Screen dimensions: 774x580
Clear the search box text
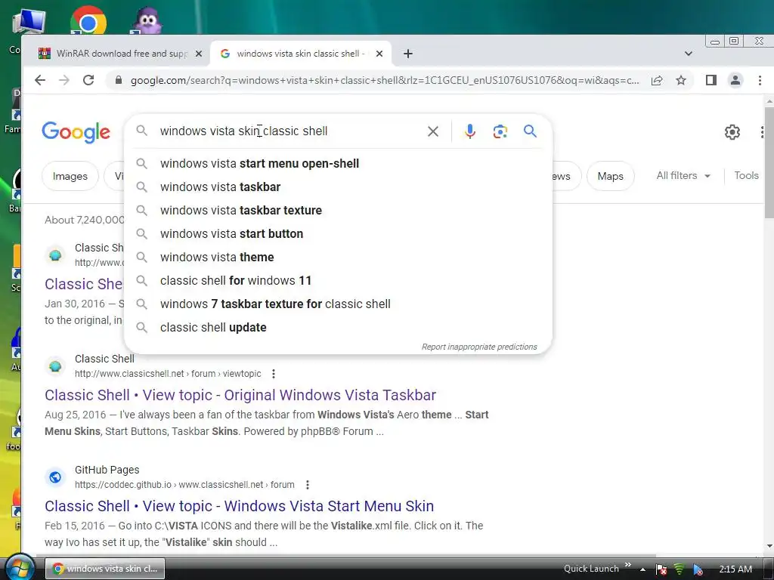point(433,131)
